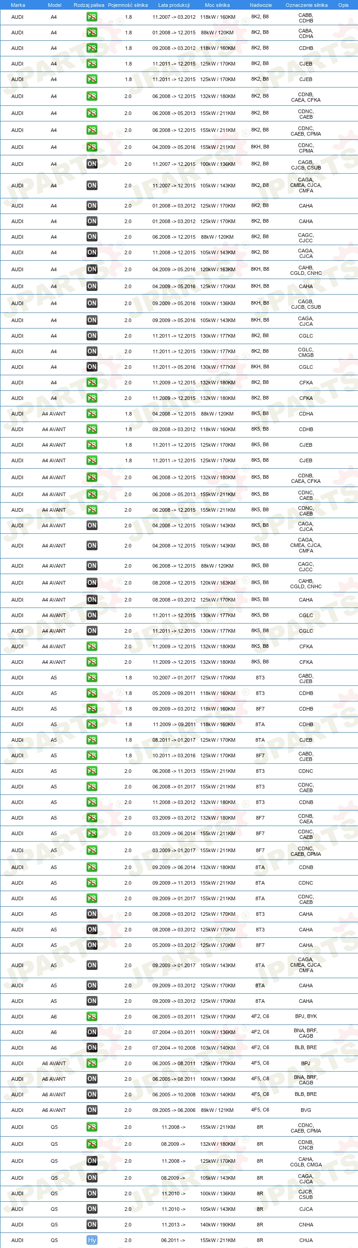Click the Lata produkcji column header

[174, 5]
